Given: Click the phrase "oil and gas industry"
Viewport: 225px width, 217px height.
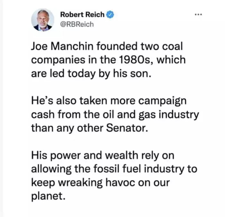Looking at the screenshot, I should click(154, 115).
